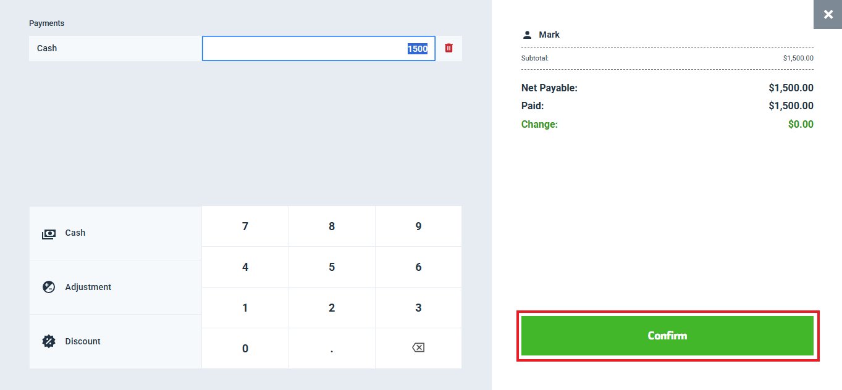Screen dimensions: 842x390
Task: Tap the 5 key on the numpad
Action: pos(332,267)
